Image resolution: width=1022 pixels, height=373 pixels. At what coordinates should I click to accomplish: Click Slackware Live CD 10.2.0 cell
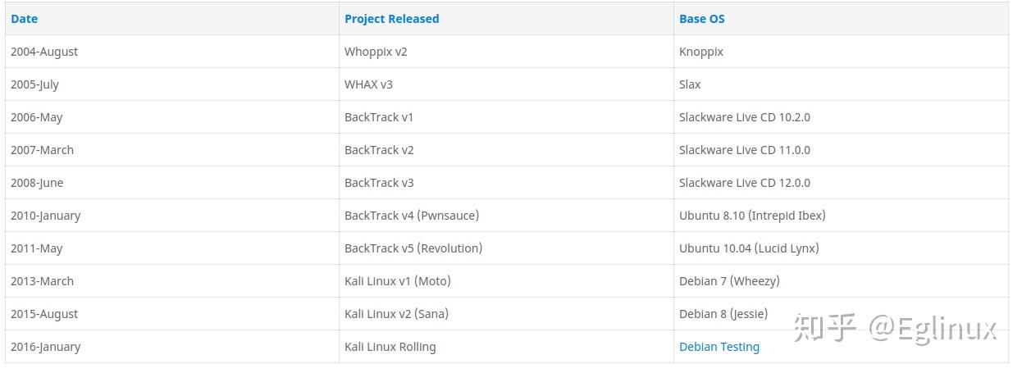[x=744, y=117]
